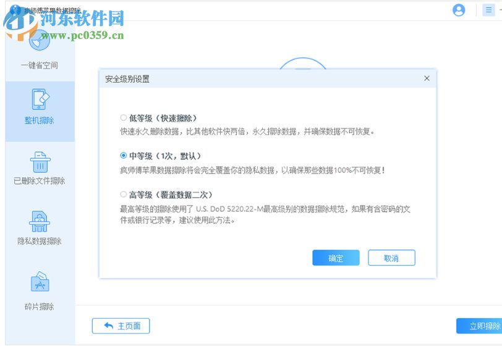
Task: Open the 一键省空间 cleanup section icon
Action: tap(40, 41)
